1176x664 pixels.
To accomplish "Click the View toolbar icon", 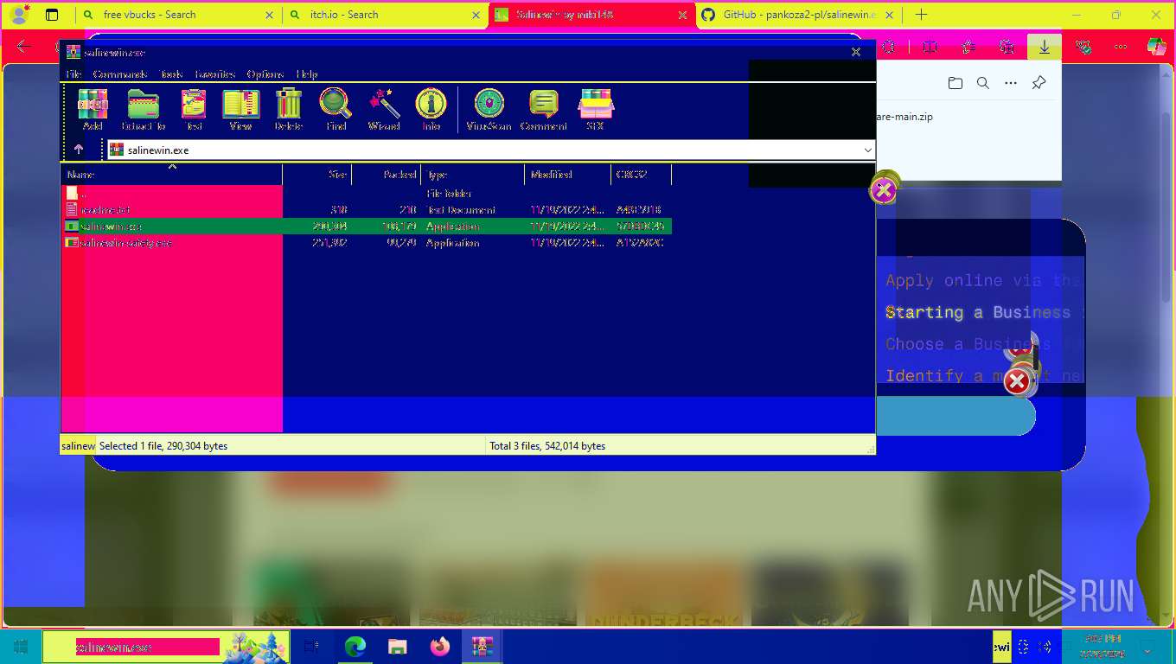I will click(240, 110).
